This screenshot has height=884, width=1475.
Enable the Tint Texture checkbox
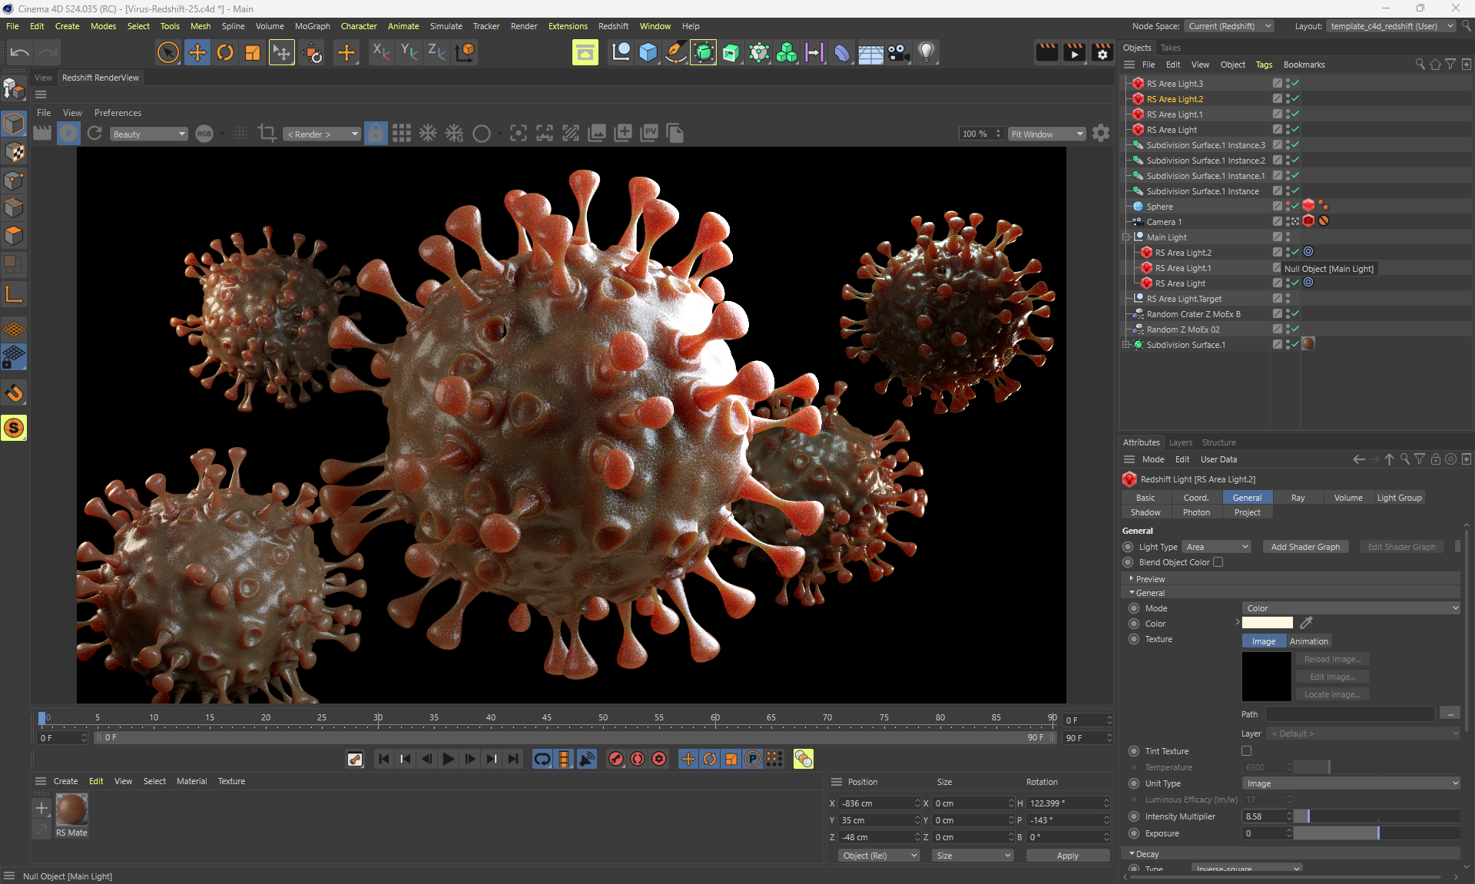[1246, 751]
